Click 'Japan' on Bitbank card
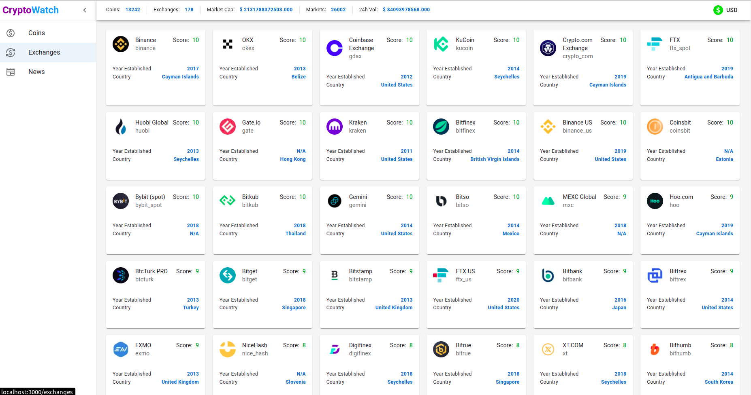Viewport: 751px width, 395px height. 619,308
